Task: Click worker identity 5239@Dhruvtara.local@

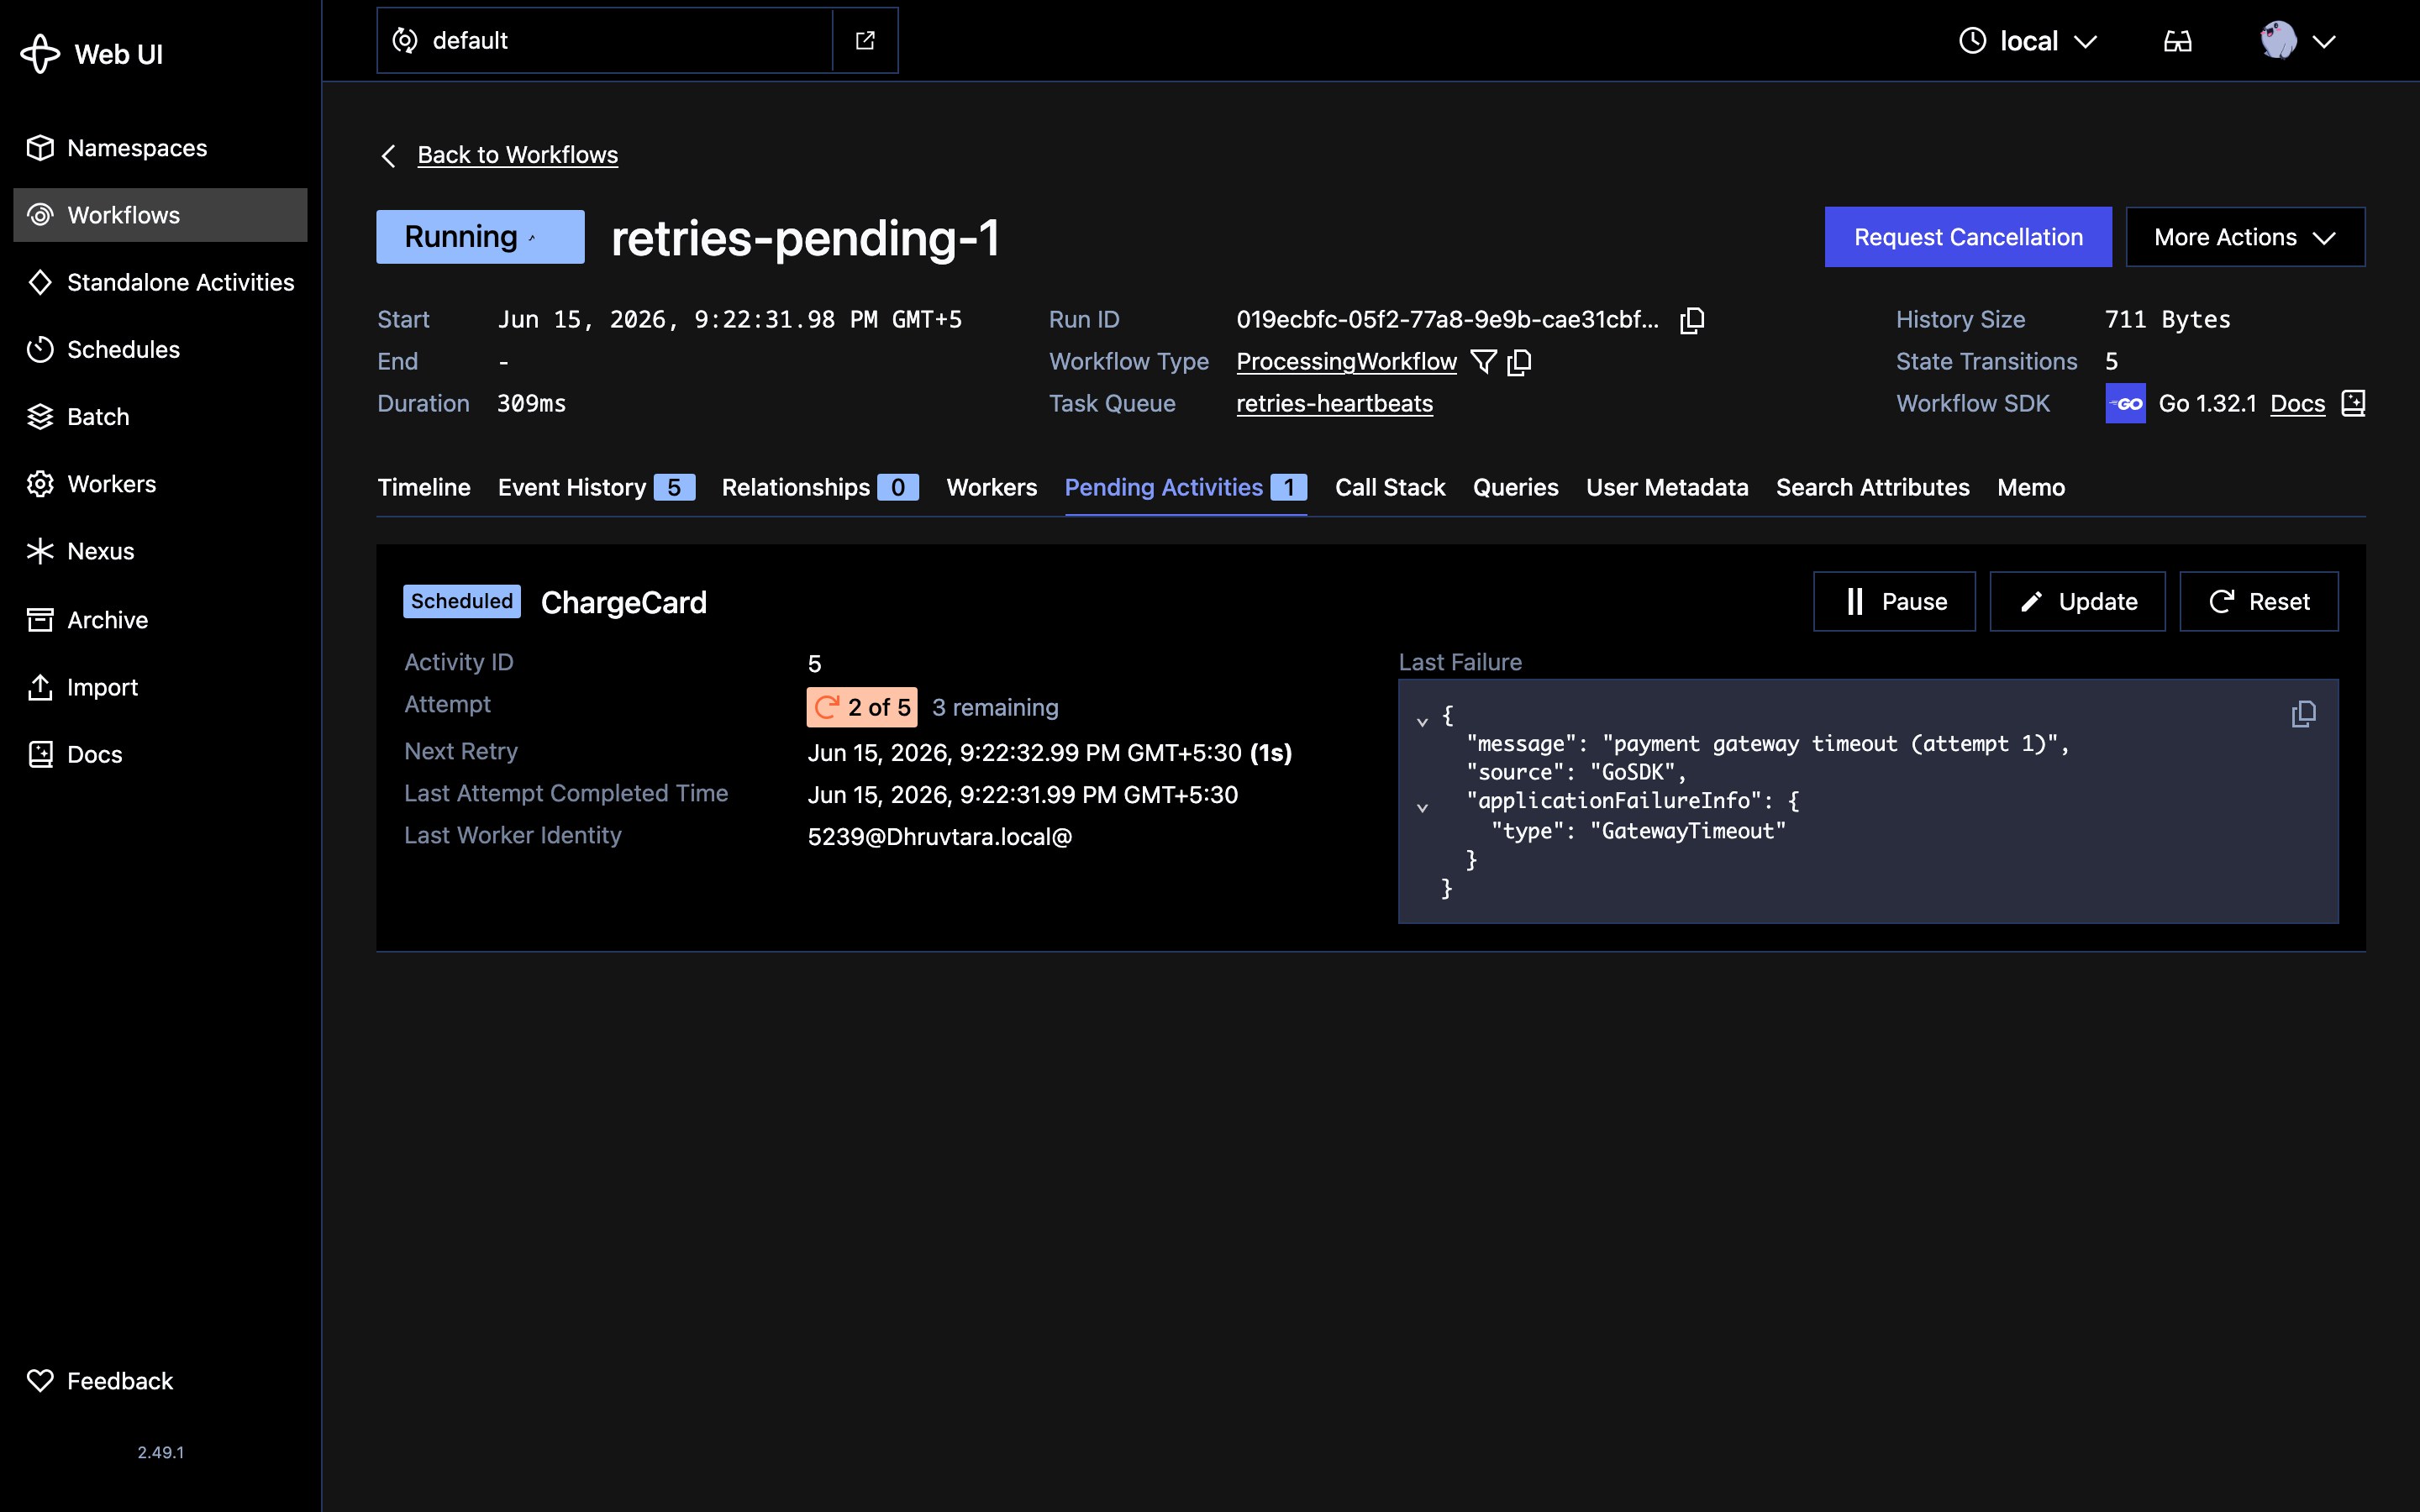Action: coord(939,837)
